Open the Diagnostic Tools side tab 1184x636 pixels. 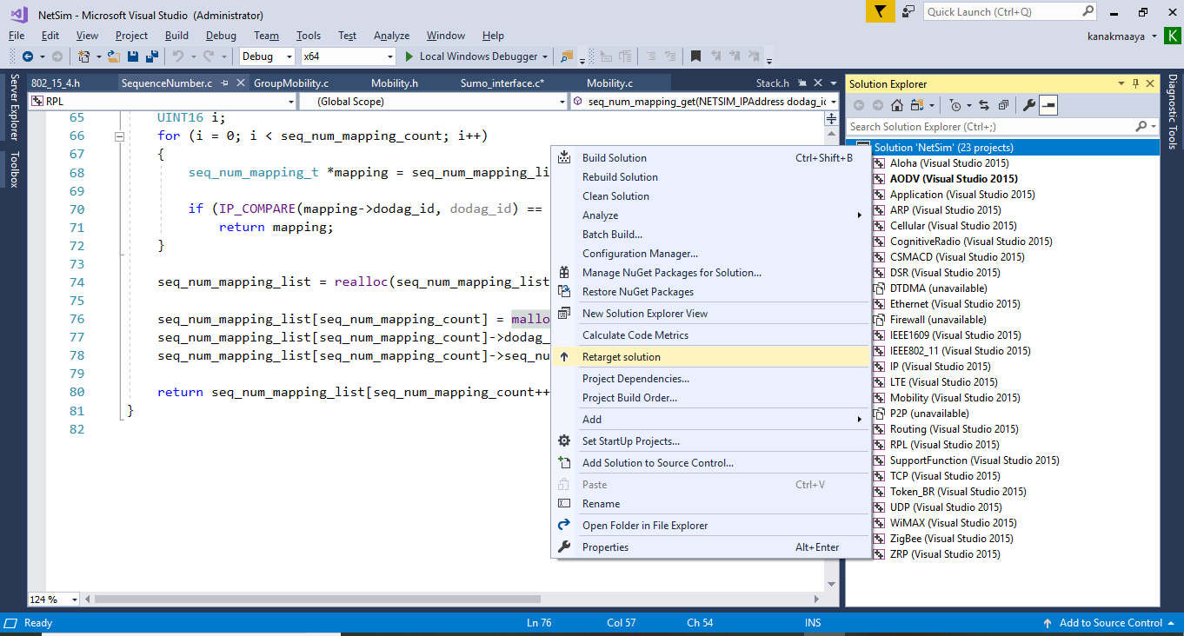pos(1172,111)
